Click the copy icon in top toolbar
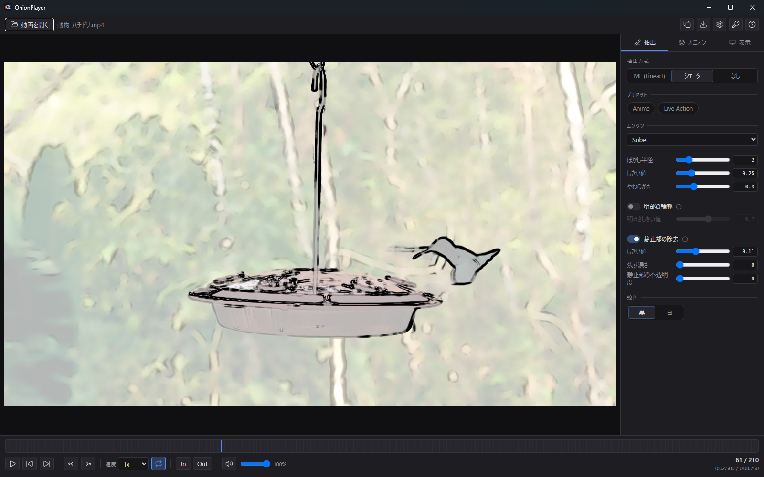This screenshot has width=764, height=477. point(687,24)
